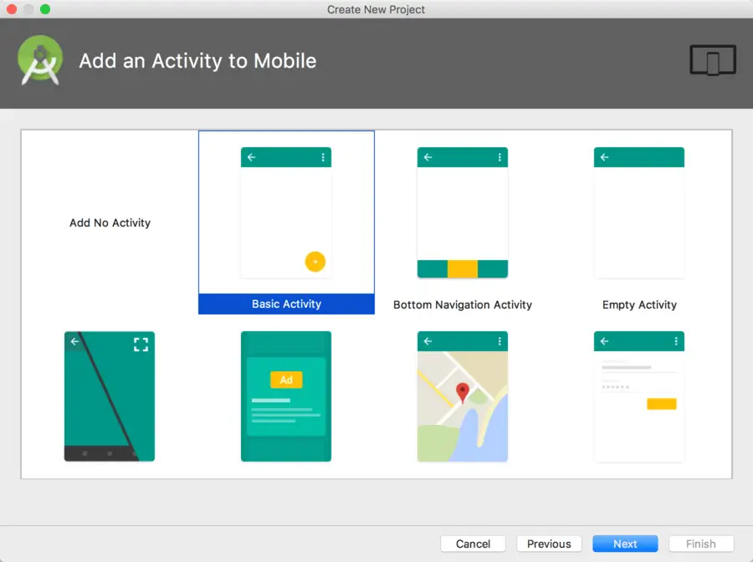Go back using the Previous button
753x562 pixels.
(x=549, y=544)
